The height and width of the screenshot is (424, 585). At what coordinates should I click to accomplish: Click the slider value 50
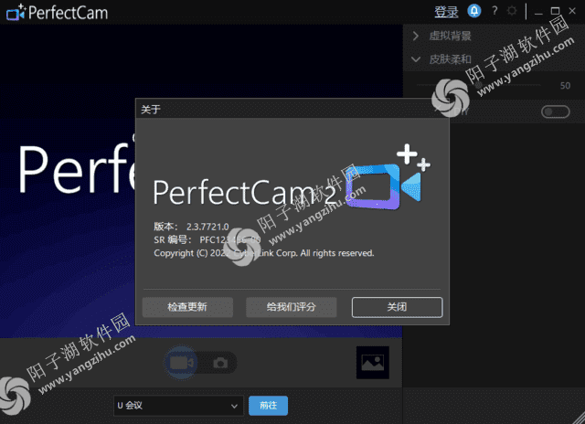click(565, 86)
